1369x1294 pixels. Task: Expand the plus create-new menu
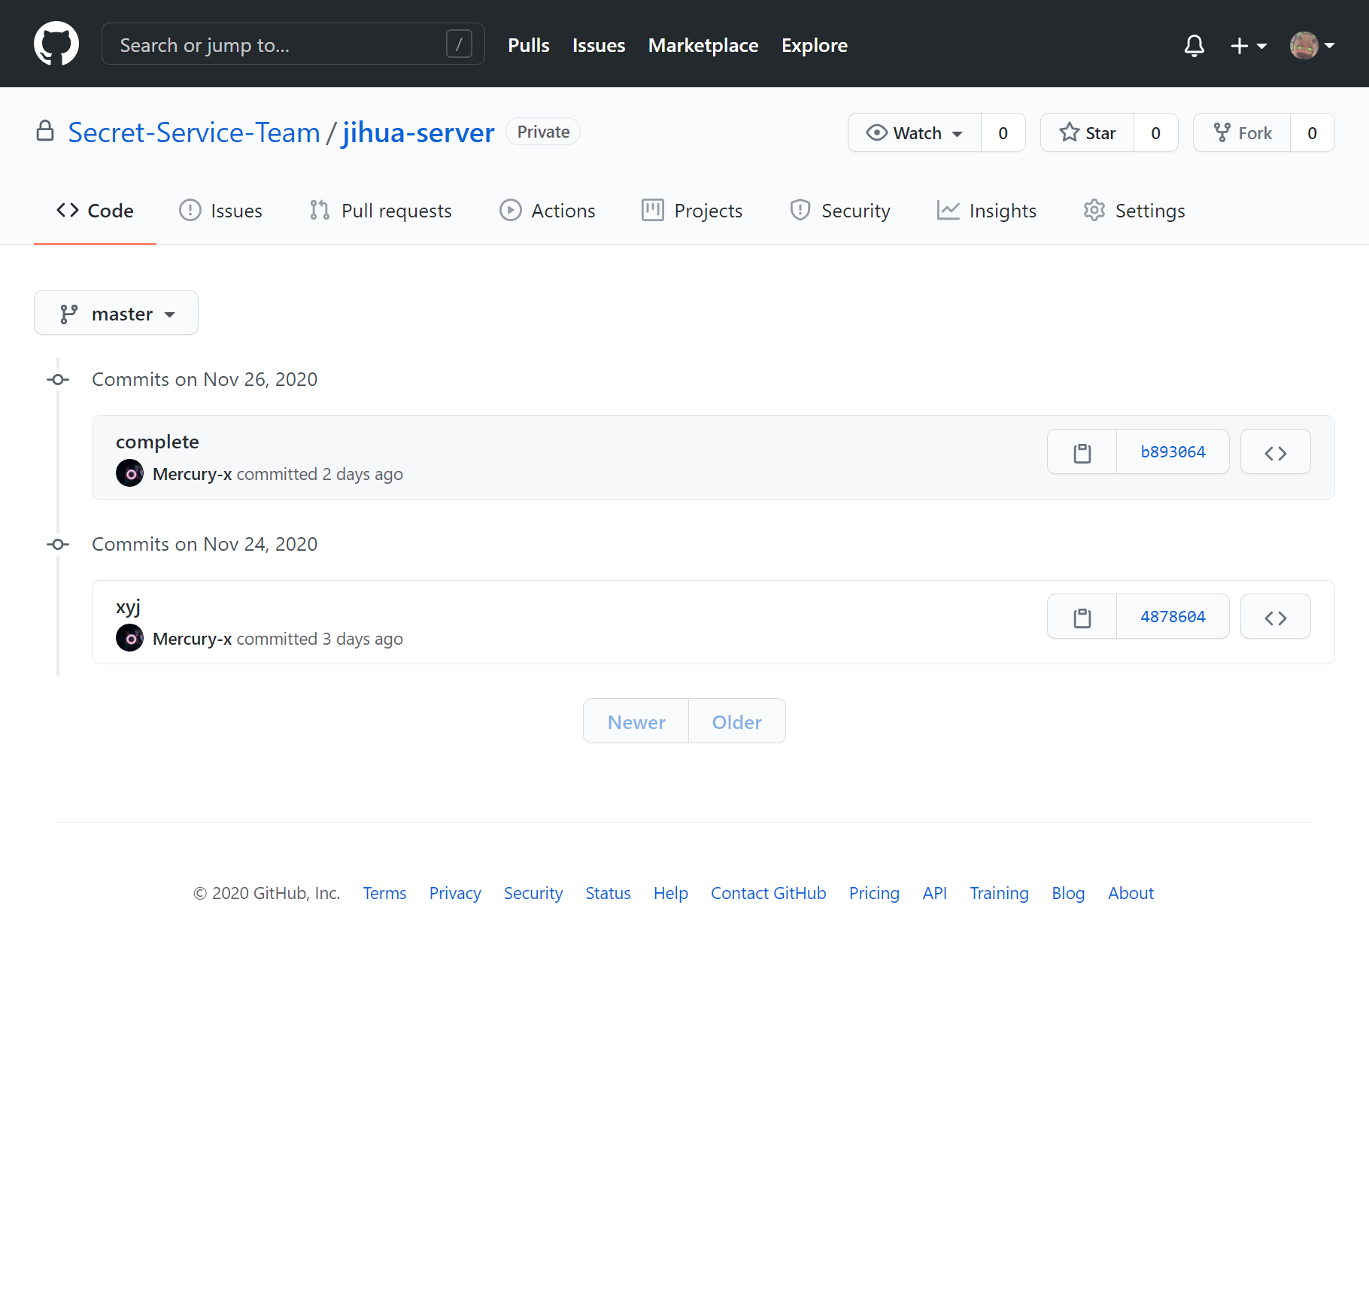coord(1248,45)
